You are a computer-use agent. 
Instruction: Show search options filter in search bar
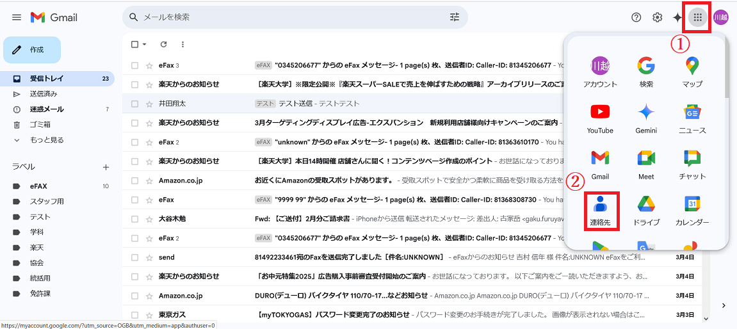pos(455,17)
